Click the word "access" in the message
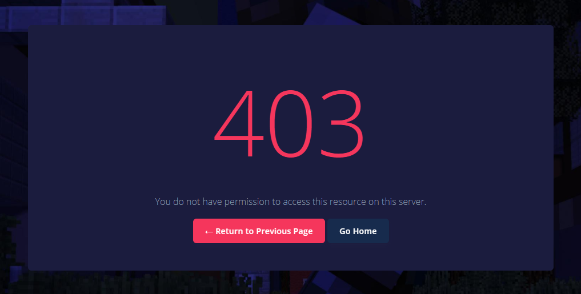This screenshot has height=294, width=581. pos(296,202)
